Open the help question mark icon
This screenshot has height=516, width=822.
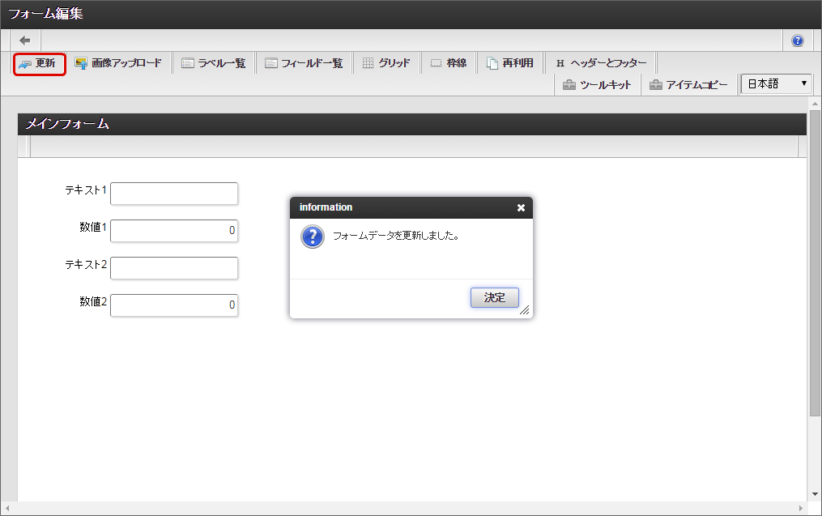coord(798,41)
